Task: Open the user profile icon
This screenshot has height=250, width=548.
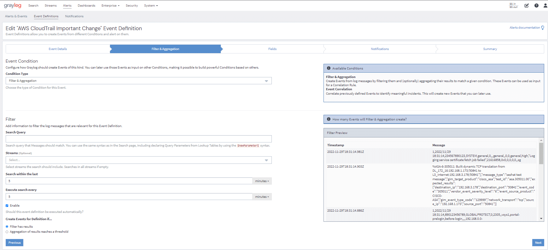Action: click(545, 6)
